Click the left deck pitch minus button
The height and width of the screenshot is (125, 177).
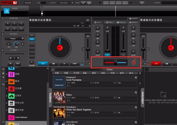pyautogui.click(x=86, y=64)
